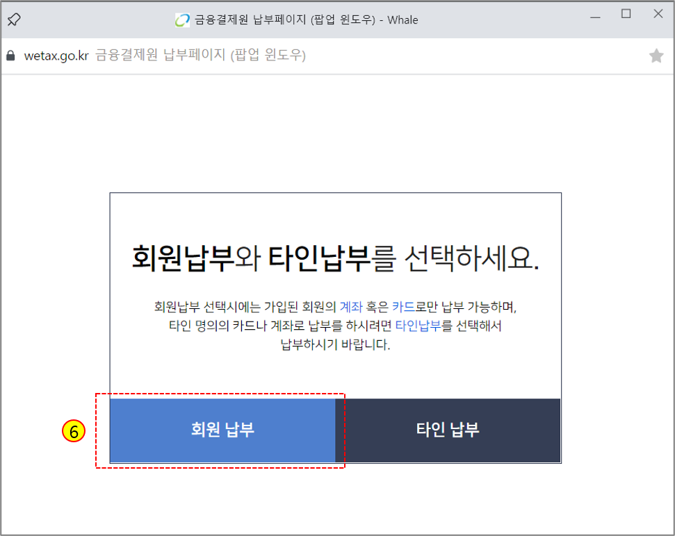Click the heading 회원납부와 타인납부를 선택하세요.
This screenshot has width=675, height=536.
(x=335, y=258)
